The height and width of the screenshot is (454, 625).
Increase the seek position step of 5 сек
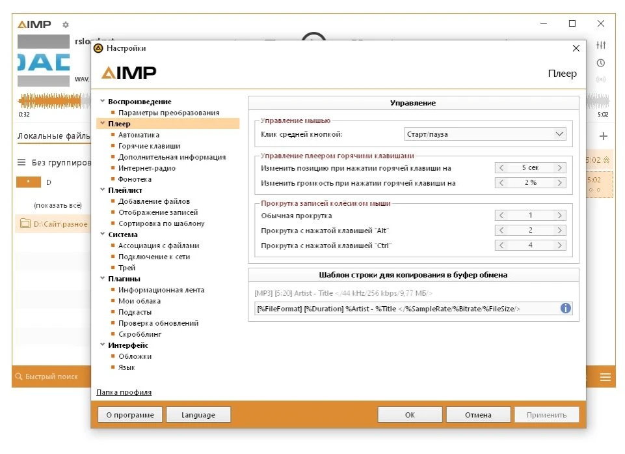[559, 167]
